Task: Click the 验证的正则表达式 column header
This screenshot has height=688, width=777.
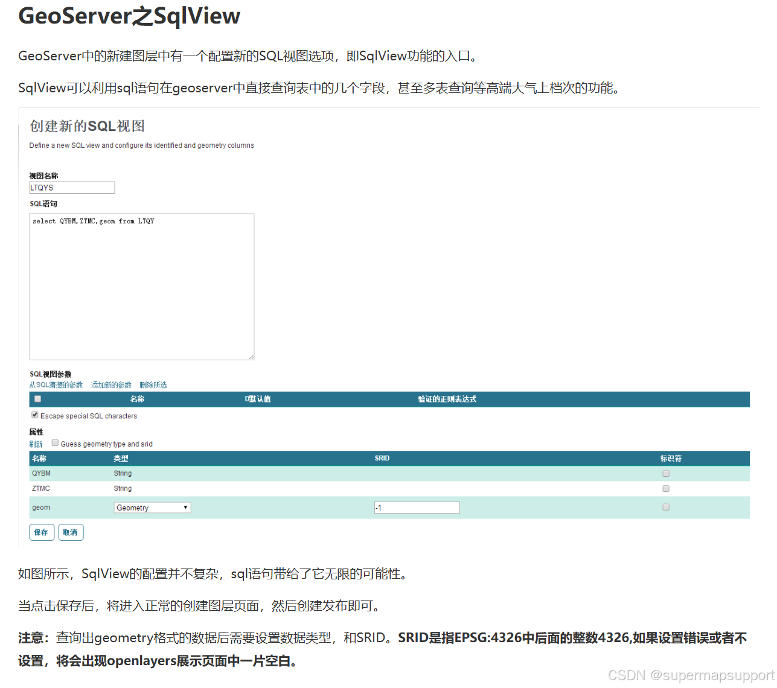Action: [x=447, y=399]
